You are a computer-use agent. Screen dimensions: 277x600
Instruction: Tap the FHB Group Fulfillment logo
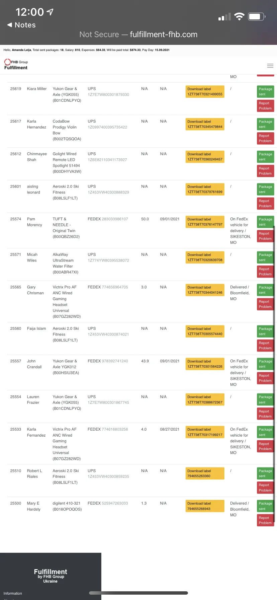coord(16,64)
